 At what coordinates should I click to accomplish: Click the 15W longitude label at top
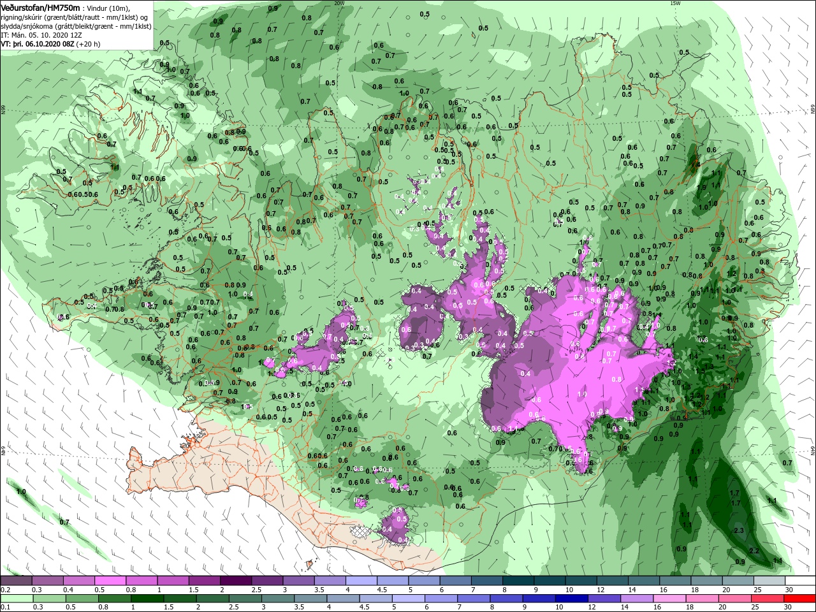pyautogui.click(x=675, y=3)
